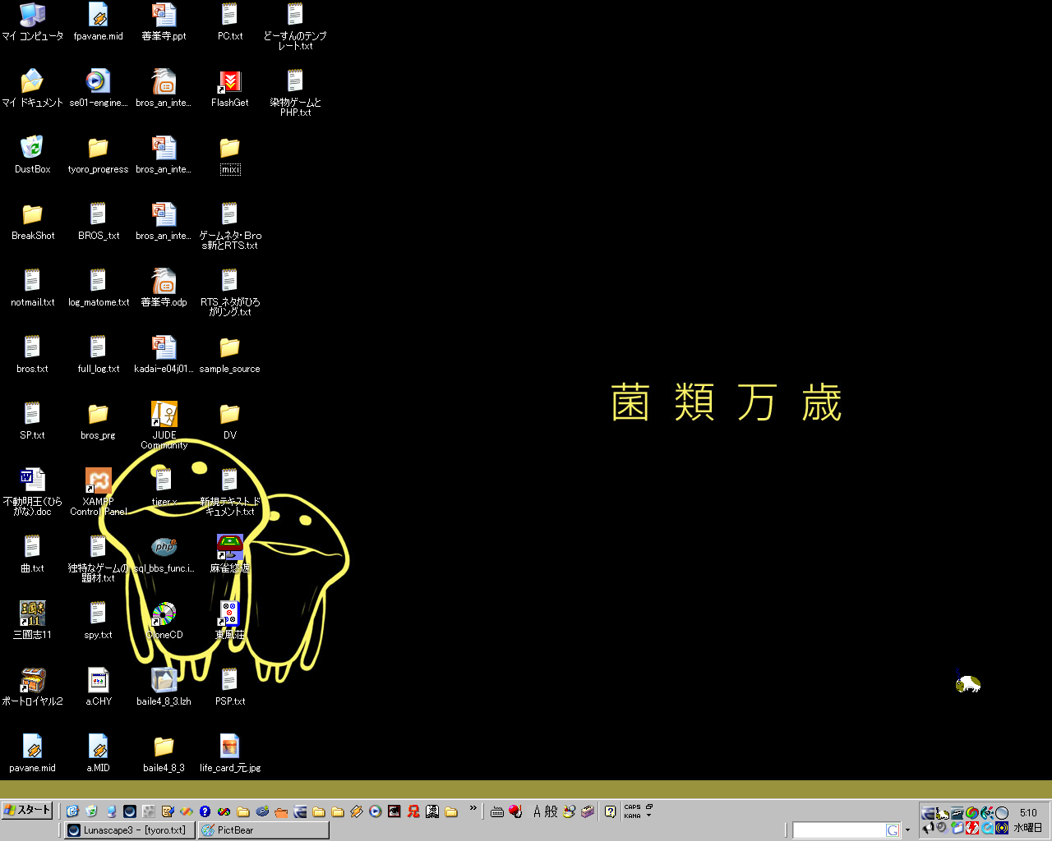Switch to Lunascape3 tyoro.txt taskbar window
This screenshot has height=841, width=1052.
pos(129,830)
